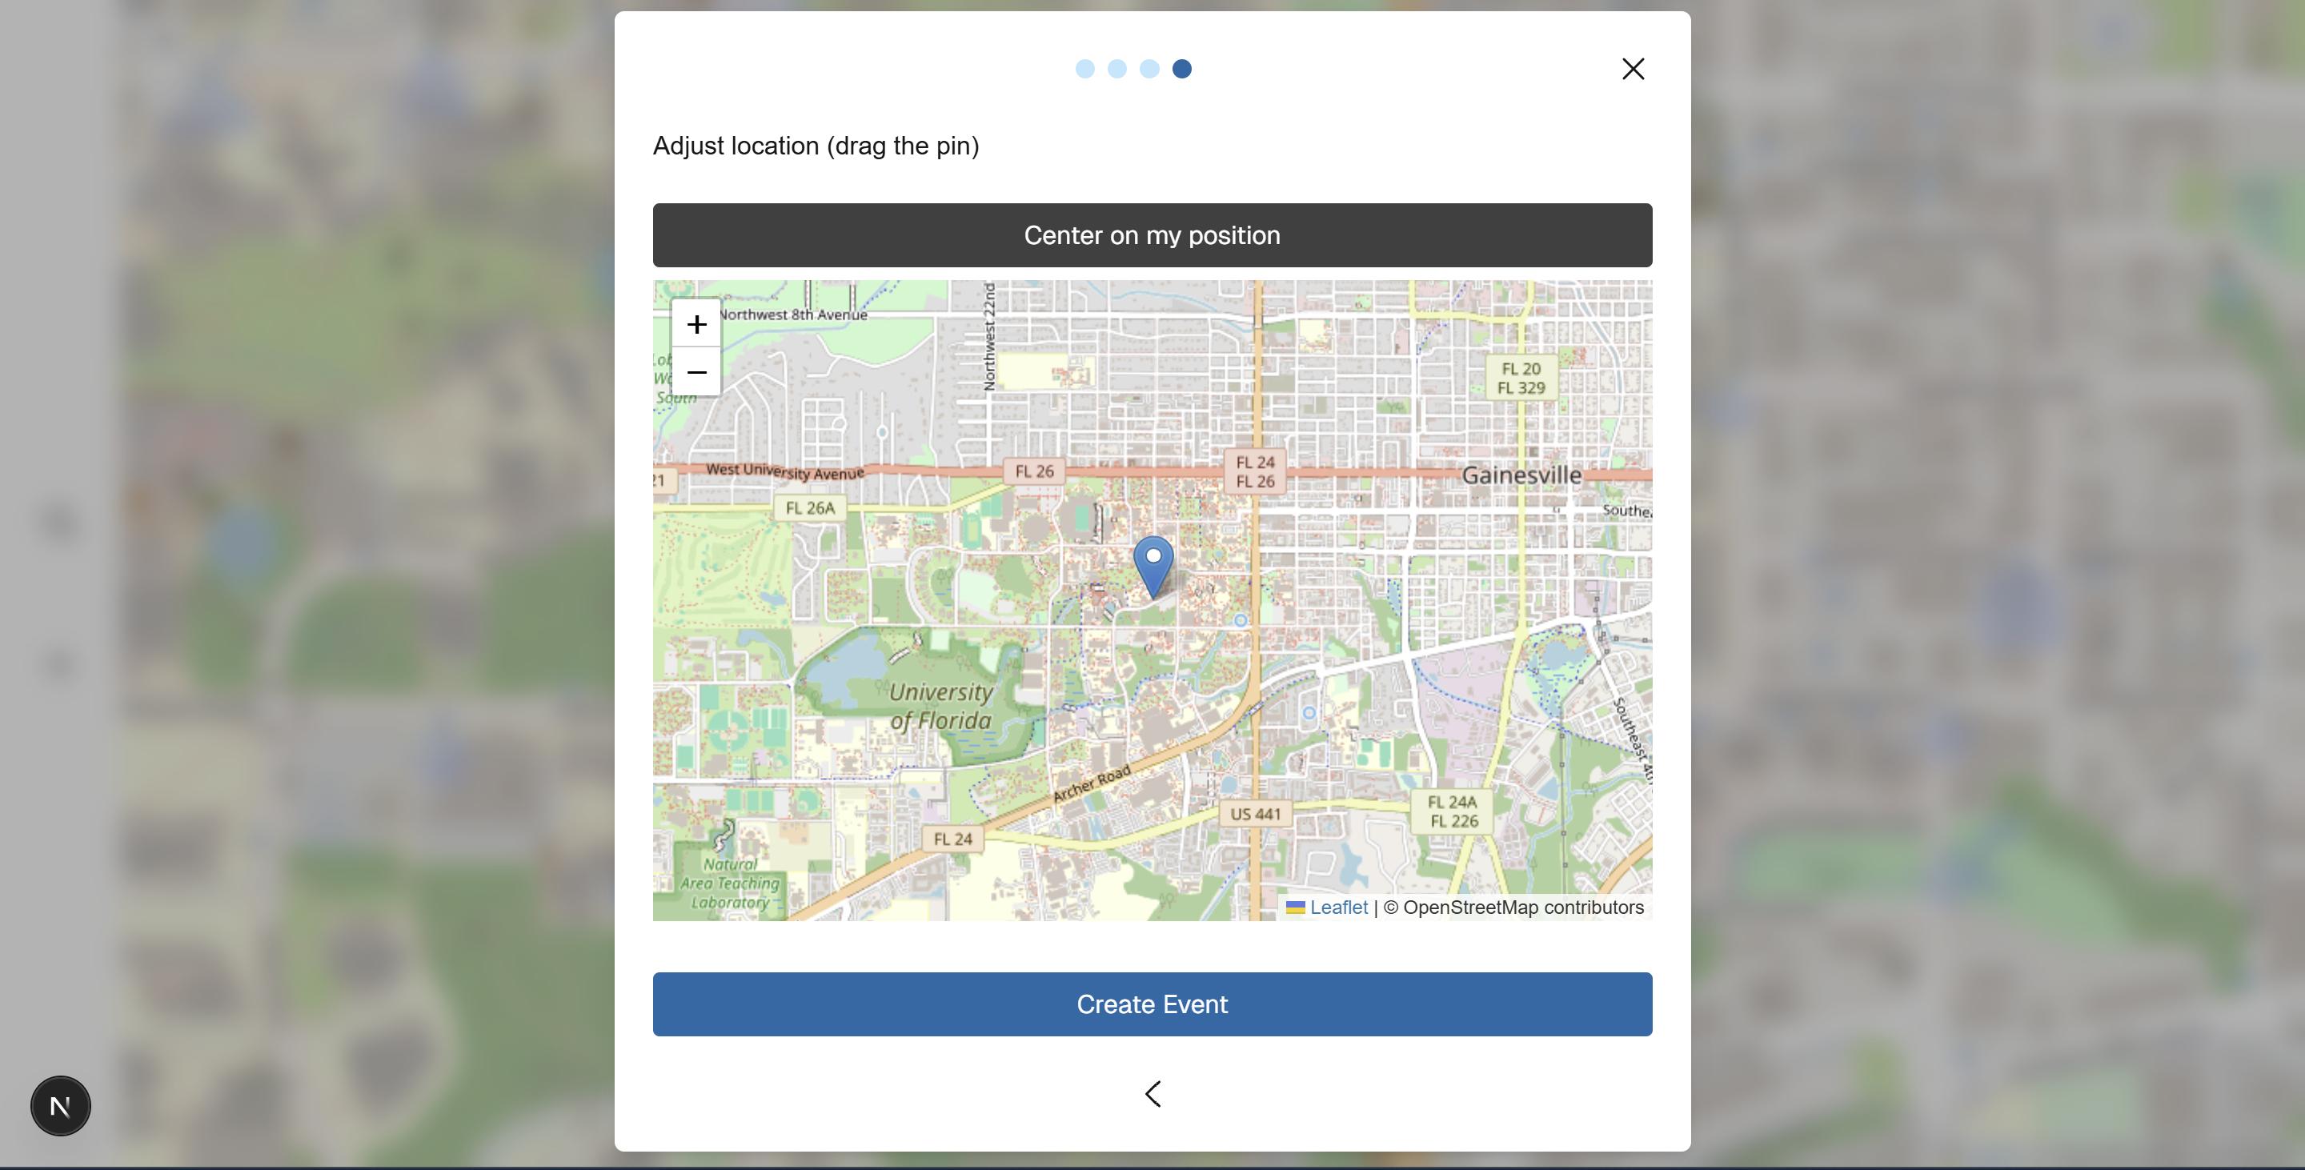Go back using the left chevron arrow
This screenshot has height=1170, width=2305.
point(1152,1094)
